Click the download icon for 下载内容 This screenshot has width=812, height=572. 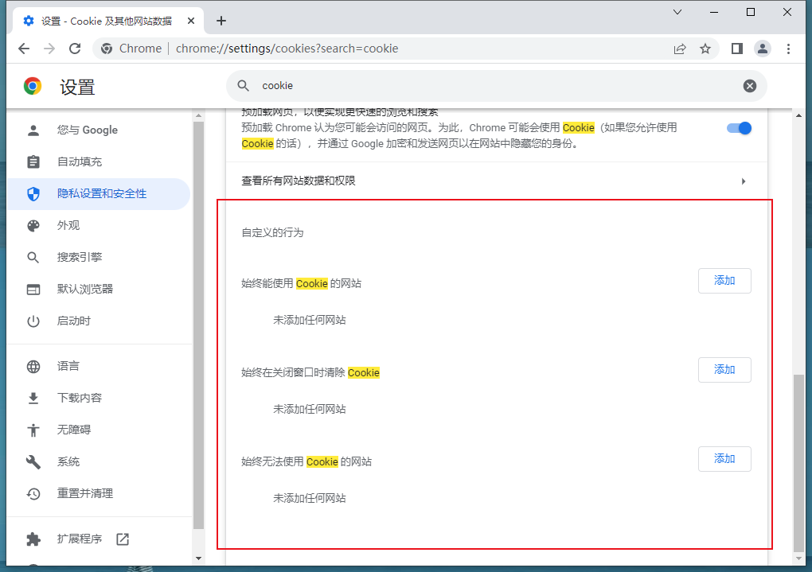coord(33,398)
